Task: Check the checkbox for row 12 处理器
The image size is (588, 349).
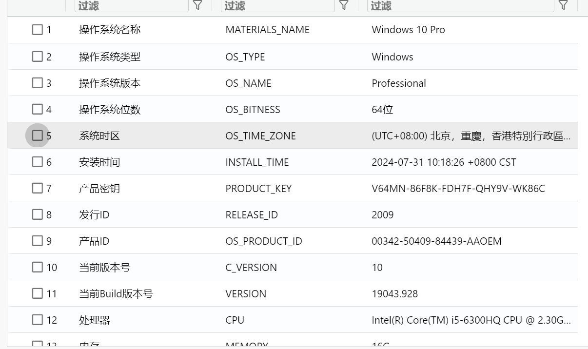Action: point(38,319)
